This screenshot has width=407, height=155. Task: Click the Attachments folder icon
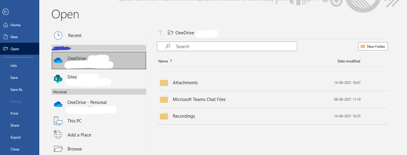coord(164,83)
